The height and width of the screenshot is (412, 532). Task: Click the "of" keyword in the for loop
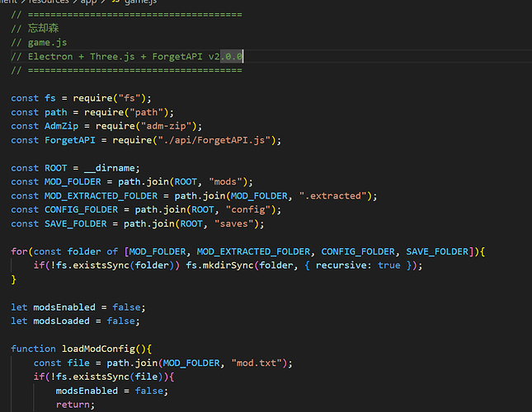(x=112, y=251)
